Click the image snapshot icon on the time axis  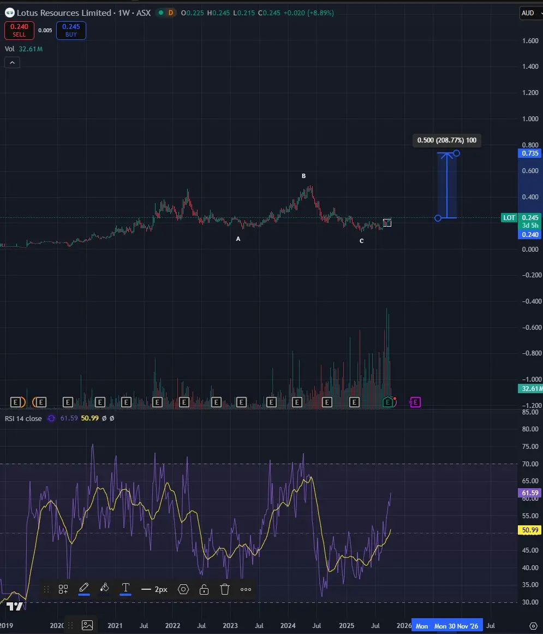(87, 625)
